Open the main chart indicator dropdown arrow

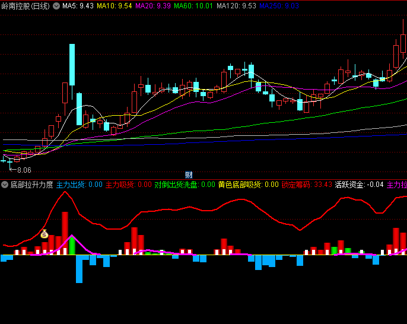tap(56, 6)
